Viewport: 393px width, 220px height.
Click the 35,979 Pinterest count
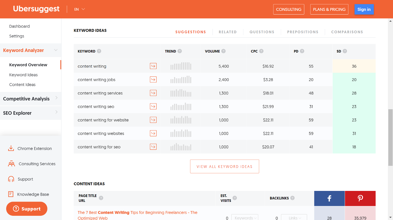point(360,218)
